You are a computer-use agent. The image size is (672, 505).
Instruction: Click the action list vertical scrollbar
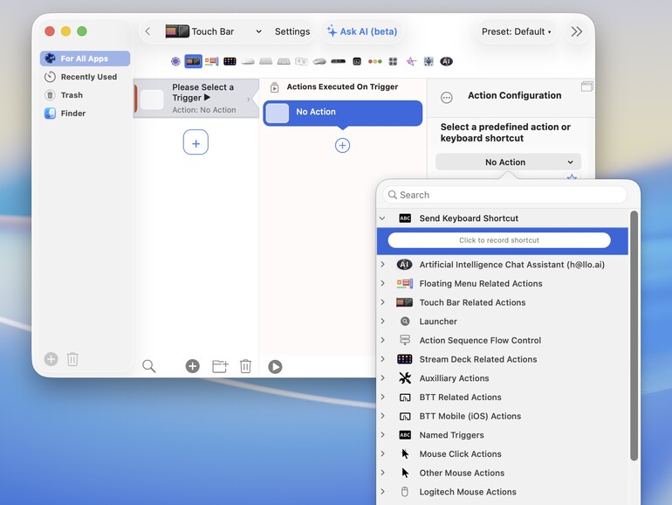click(x=634, y=336)
